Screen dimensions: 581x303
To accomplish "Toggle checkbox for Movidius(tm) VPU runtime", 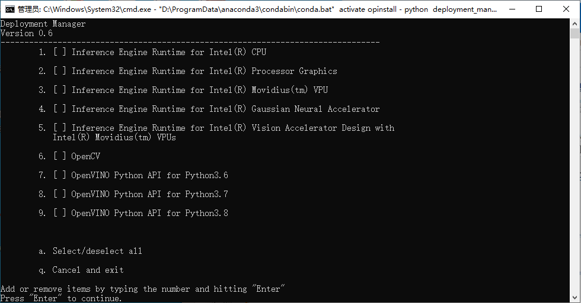I will pos(60,89).
